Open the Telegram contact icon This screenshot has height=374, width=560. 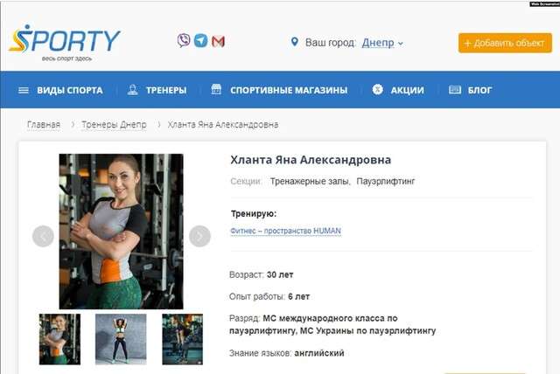click(x=200, y=41)
